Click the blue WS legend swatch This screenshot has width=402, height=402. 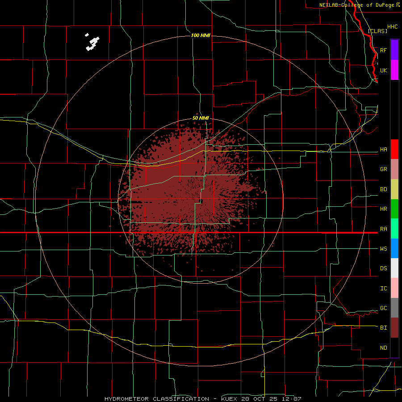(x=394, y=248)
